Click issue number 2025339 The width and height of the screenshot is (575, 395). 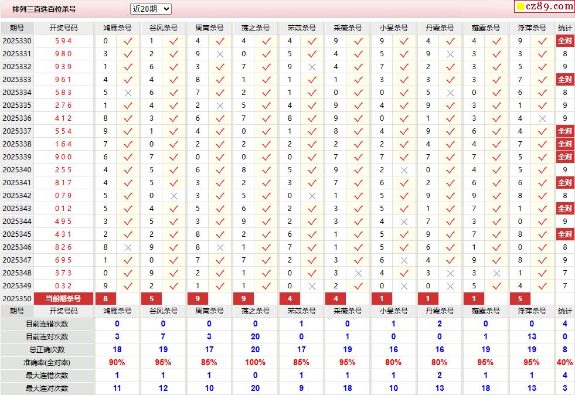coord(17,157)
